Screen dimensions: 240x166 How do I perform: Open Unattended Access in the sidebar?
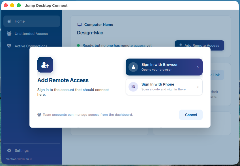(x=32, y=34)
